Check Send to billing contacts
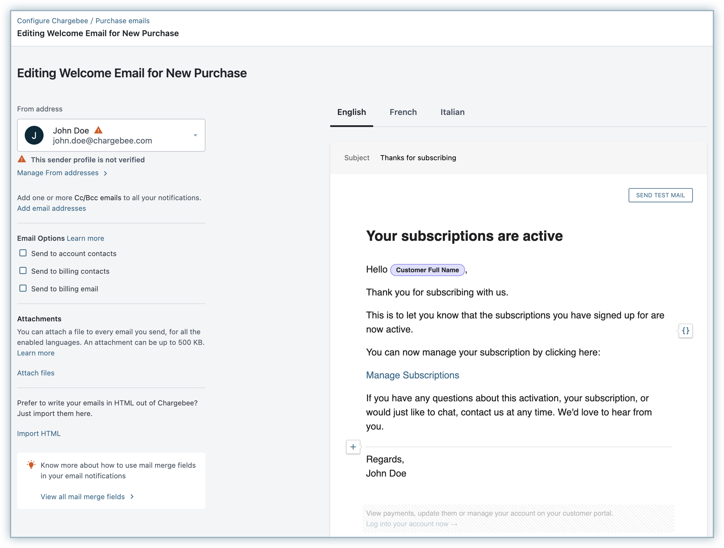This screenshot has height=548, width=724. click(23, 271)
